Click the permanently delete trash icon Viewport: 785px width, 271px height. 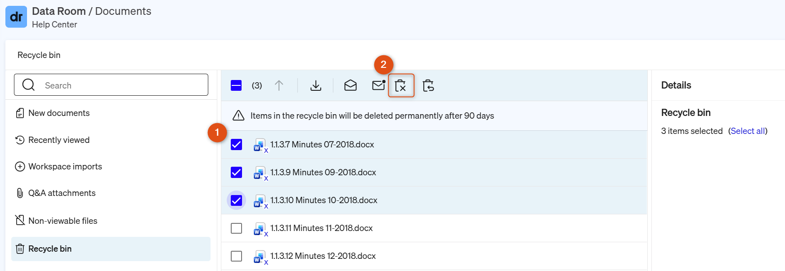click(x=401, y=85)
